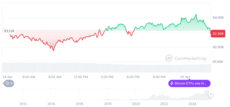Click the 25 Apr date label
Image resolution: width=230 pixels, height=107 pixels.
[x=186, y=77]
